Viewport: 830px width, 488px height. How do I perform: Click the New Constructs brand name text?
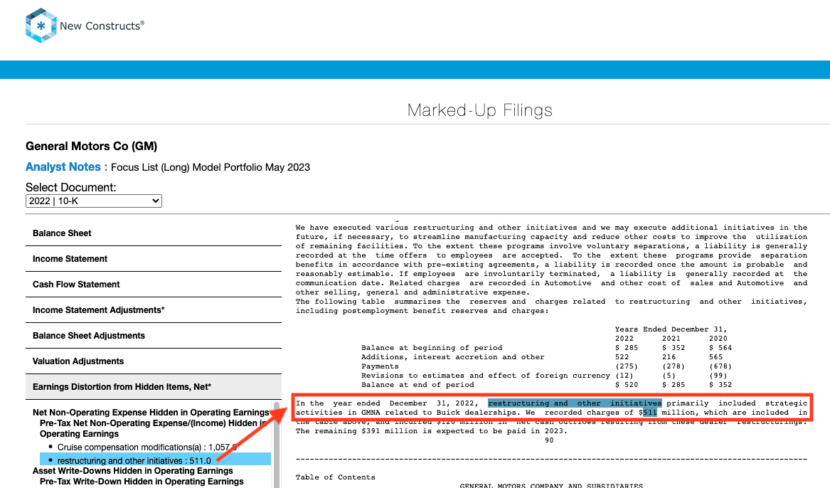coord(102,26)
